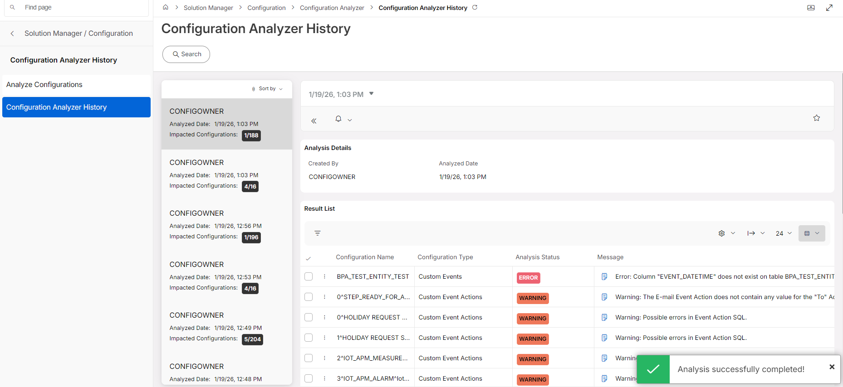Open message note icon for 1^HOLIDAY REQUEST S row
The height and width of the screenshot is (387, 843).
click(x=604, y=338)
